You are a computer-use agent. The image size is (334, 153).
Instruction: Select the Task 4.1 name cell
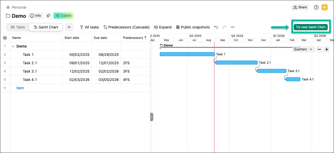click(x=36, y=80)
